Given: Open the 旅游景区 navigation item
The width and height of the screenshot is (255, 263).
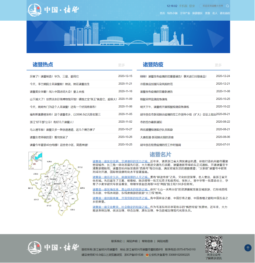Looking at the screenshot, I should (197, 13).
